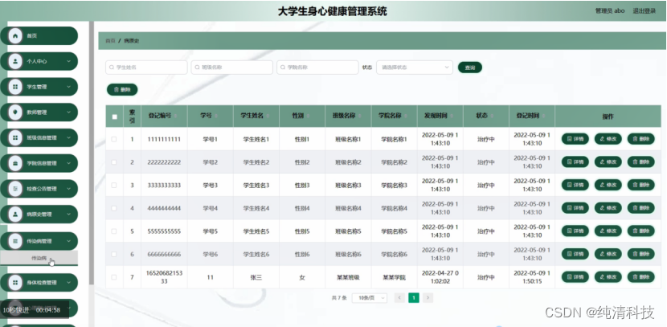Sort by 学生姓名 column arrows
The width and height of the screenshot is (667, 327).
click(267, 116)
